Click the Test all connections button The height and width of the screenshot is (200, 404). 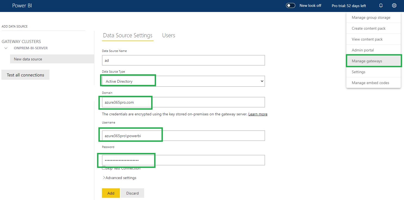[25, 75]
